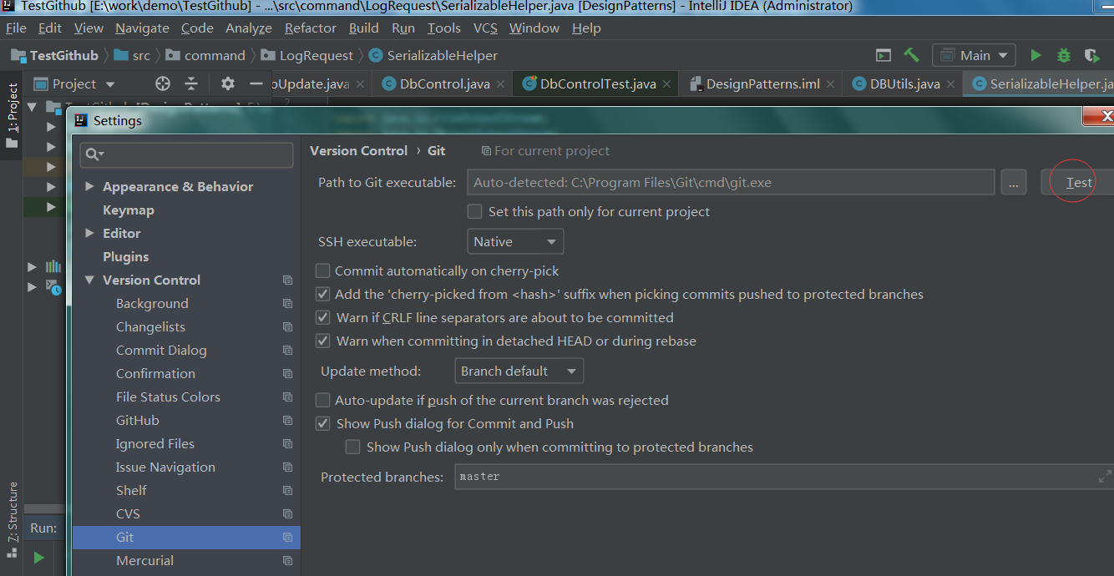Uncheck cherry-picked from hash suffix option

click(x=322, y=295)
